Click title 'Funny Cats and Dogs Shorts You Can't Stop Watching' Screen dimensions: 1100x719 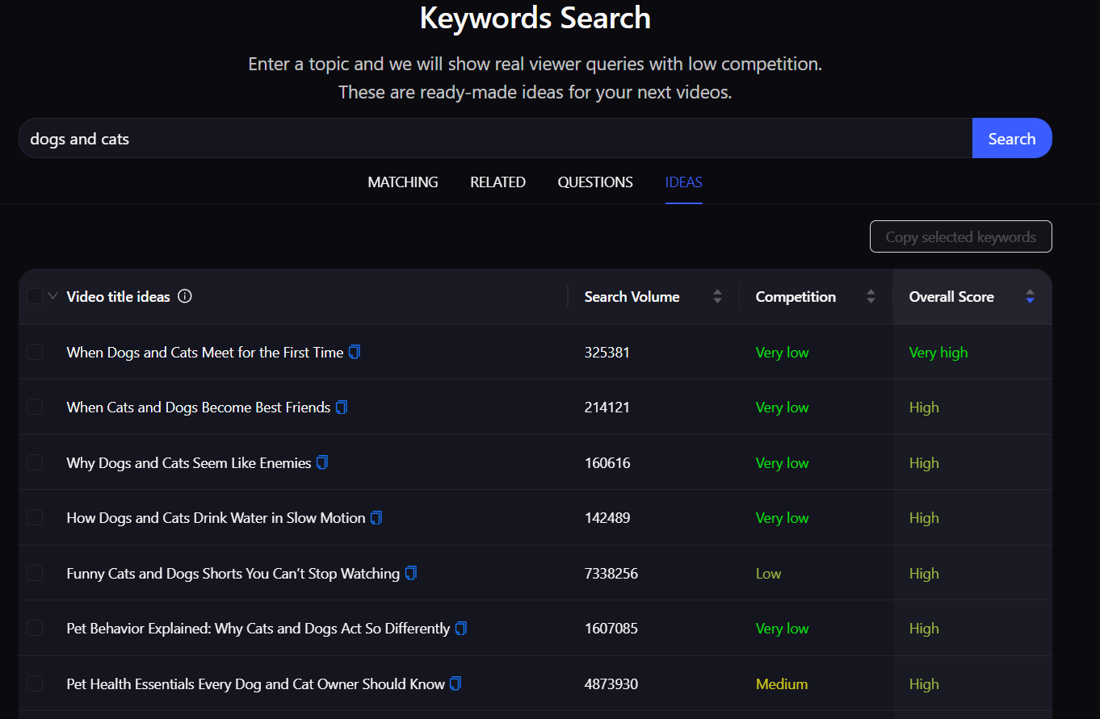(233, 573)
